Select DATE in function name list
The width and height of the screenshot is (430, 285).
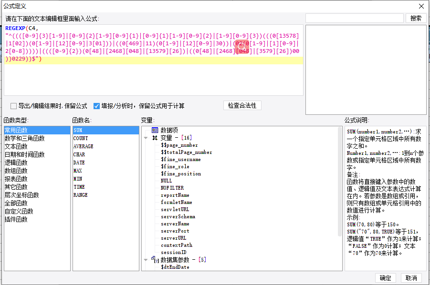[x=106, y=163]
